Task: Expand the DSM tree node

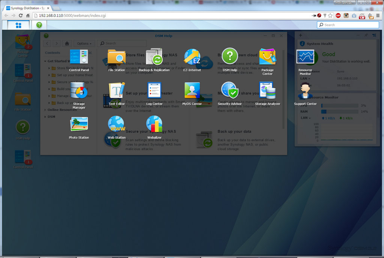Action: pyautogui.click(x=45, y=117)
